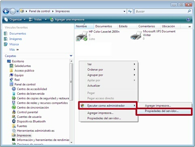Choose 'Agregar impresora...' in the main context menu

pos(108,113)
